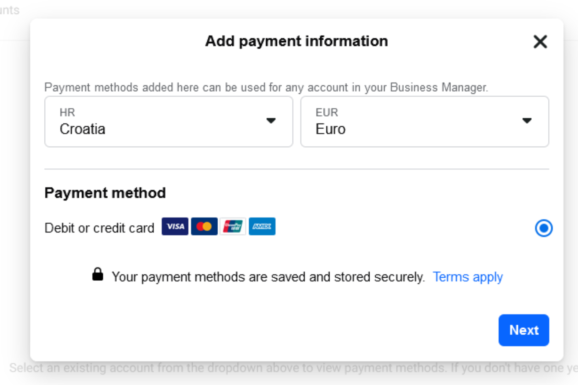Viewport: 578px width, 385px height.
Task: Click the padlock security icon
Action: click(98, 275)
